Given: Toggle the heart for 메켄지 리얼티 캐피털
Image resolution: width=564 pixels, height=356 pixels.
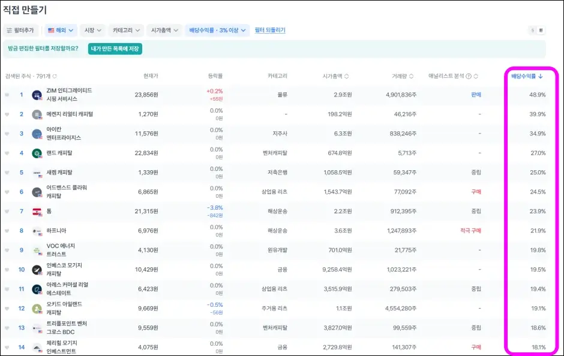Looking at the screenshot, I should tap(7, 114).
